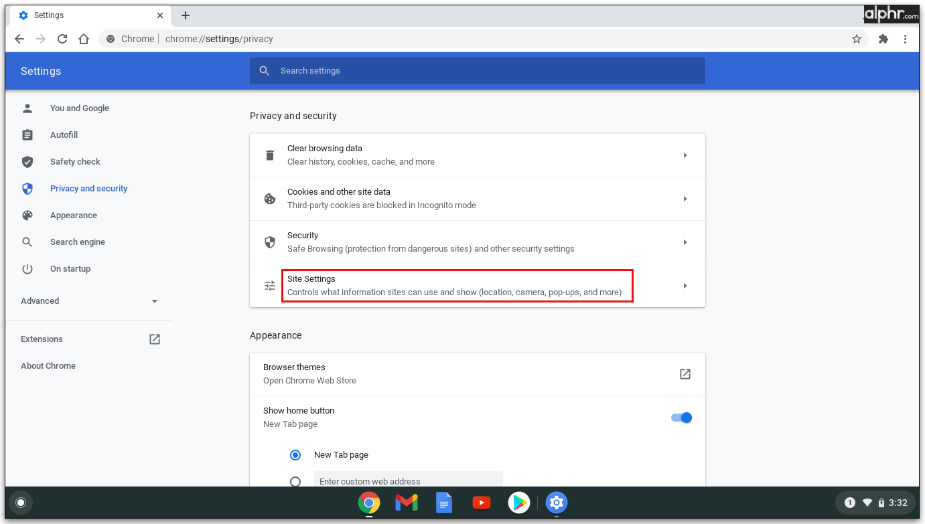The image size is (925, 524).
Task: Click the power icon beside On startup
Action: [x=27, y=269]
